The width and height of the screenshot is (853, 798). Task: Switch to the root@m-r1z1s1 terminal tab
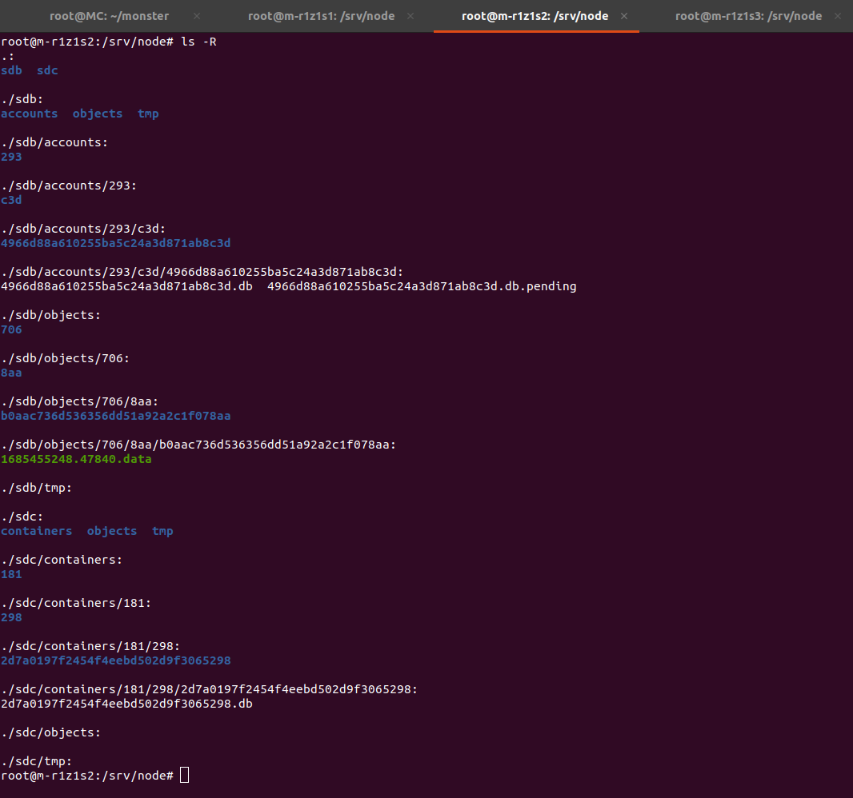(x=321, y=16)
